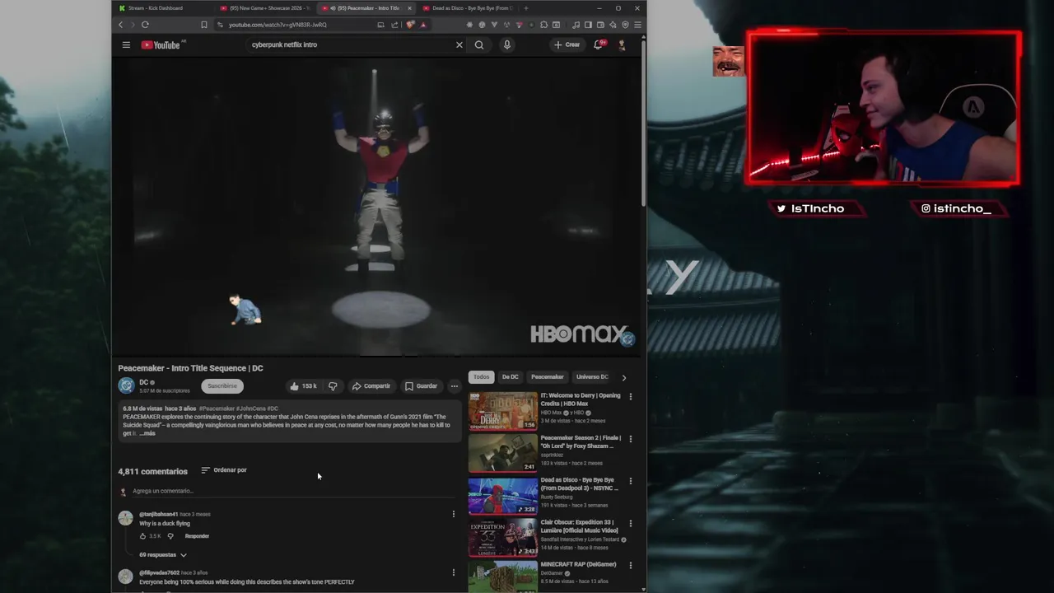Switch to Dead as Disco browser tab
1054x593 pixels.
pyautogui.click(x=469, y=8)
